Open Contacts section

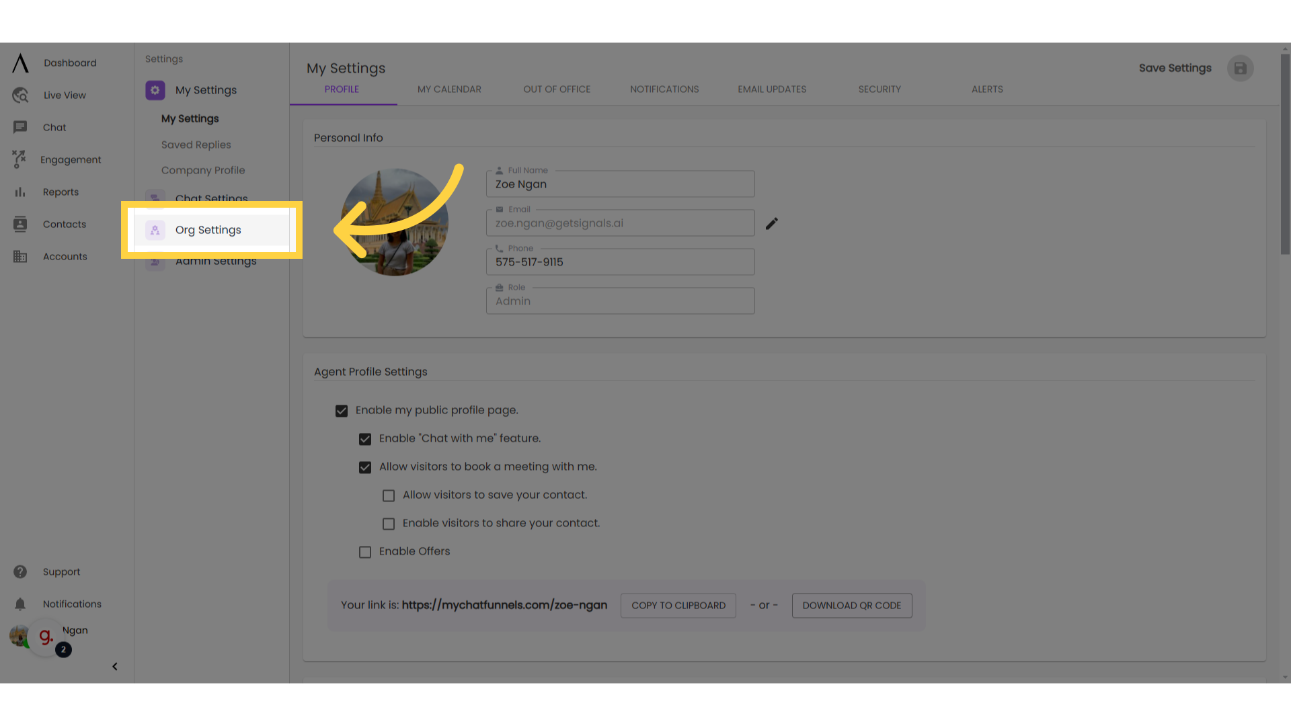point(64,223)
